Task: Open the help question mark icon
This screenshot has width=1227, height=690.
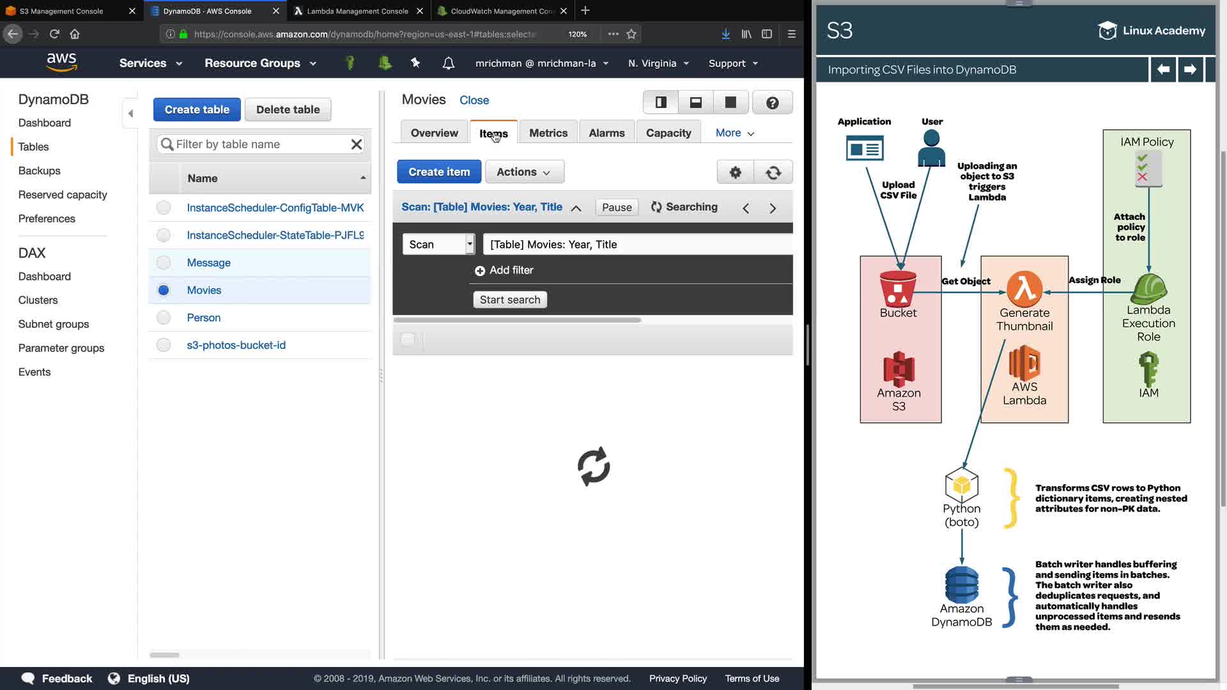Action: tap(772, 102)
